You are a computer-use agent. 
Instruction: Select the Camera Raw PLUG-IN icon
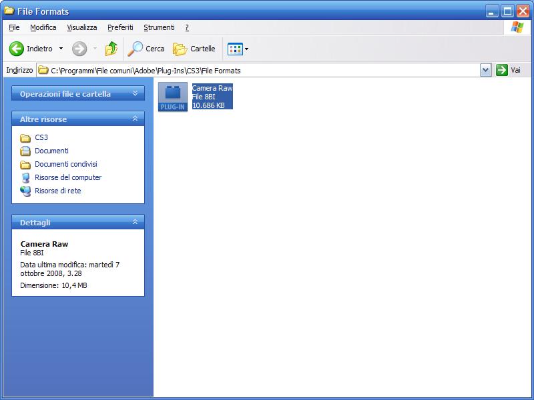coord(173,97)
